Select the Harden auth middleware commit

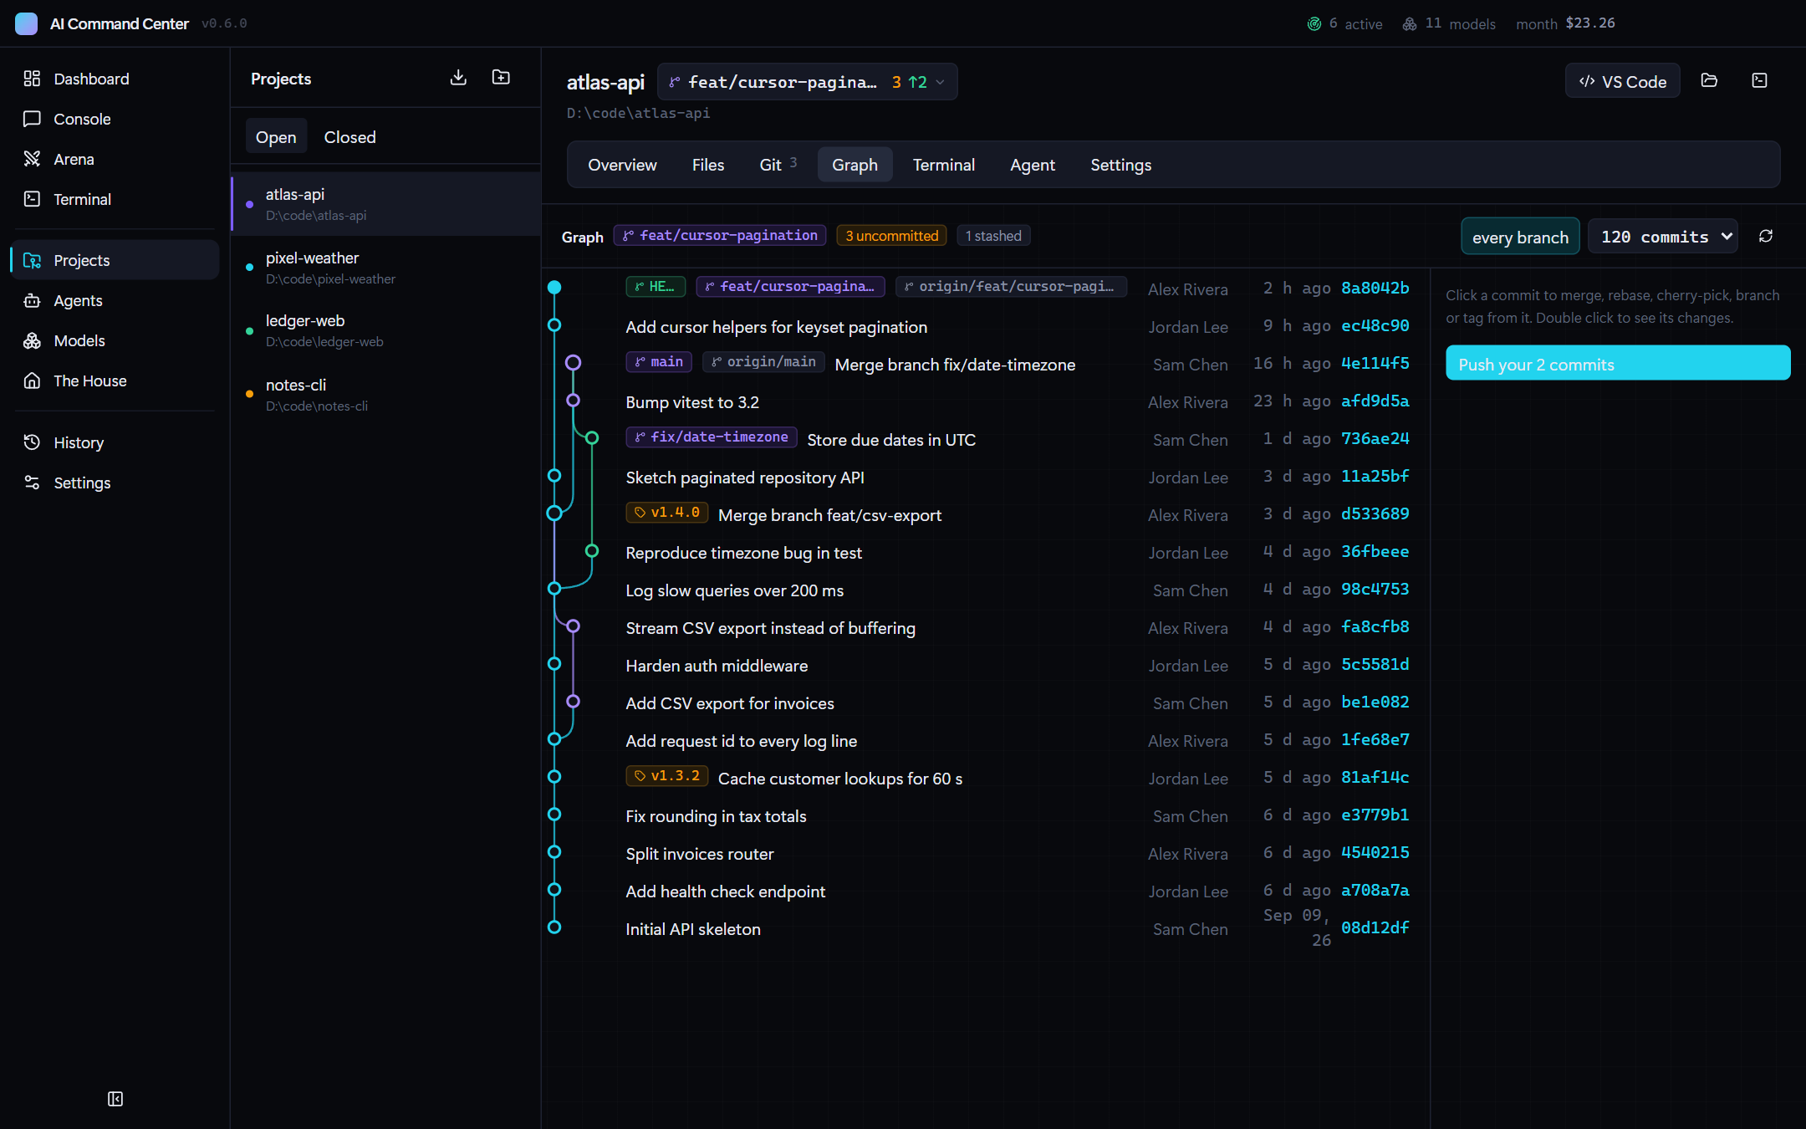[x=985, y=665]
